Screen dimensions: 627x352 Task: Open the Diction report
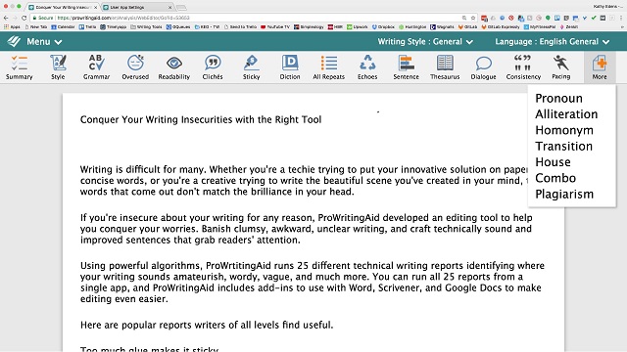[290, 67]
